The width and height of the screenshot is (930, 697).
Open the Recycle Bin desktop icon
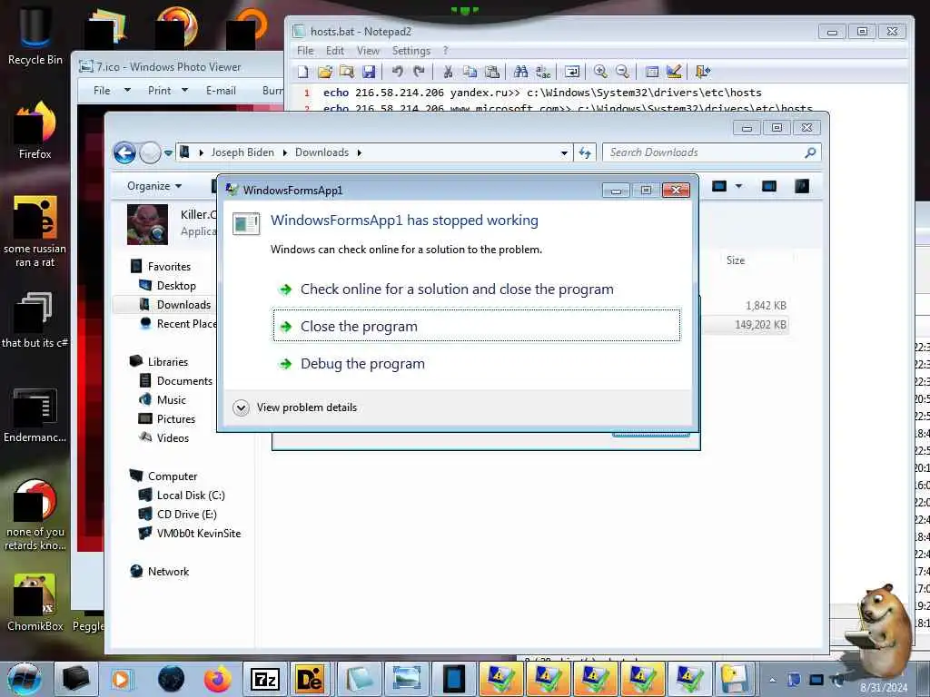pyautogui.click(x=35, y=35)
